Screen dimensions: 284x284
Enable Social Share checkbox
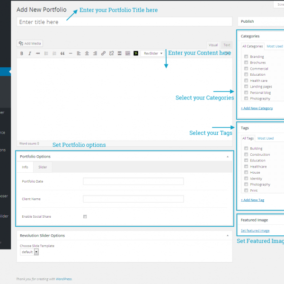coord(85,216)
